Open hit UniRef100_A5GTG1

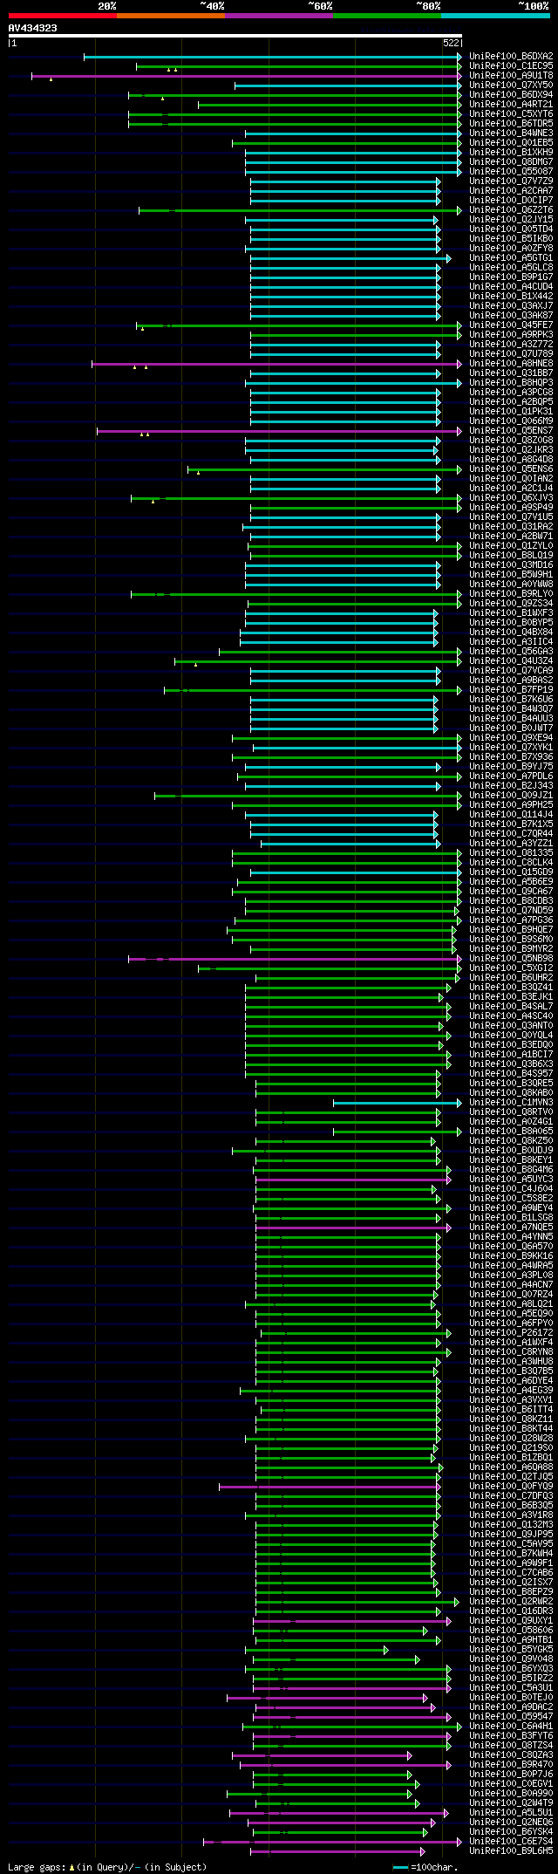point(511,258)
